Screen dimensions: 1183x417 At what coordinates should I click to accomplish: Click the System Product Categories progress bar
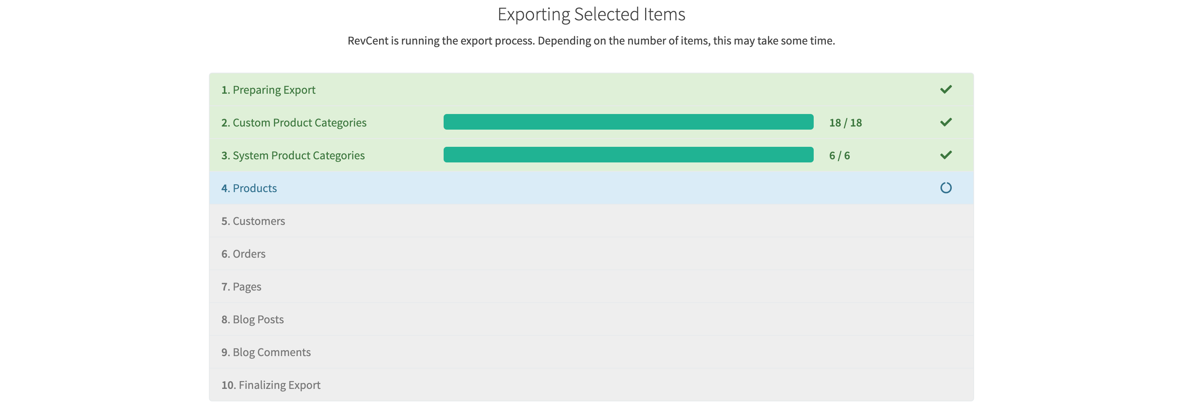click(x=628, y=155)
